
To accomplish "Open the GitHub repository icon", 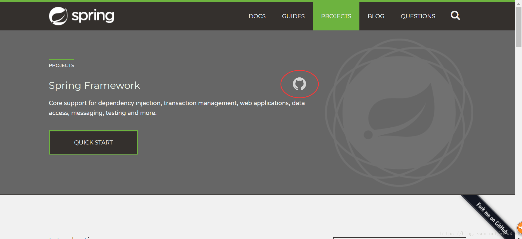I will 299,84.
